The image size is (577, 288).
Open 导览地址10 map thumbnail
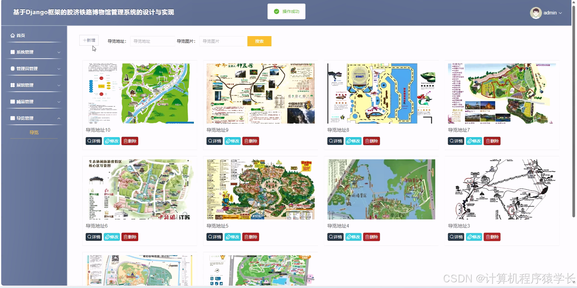pos(140,93)
